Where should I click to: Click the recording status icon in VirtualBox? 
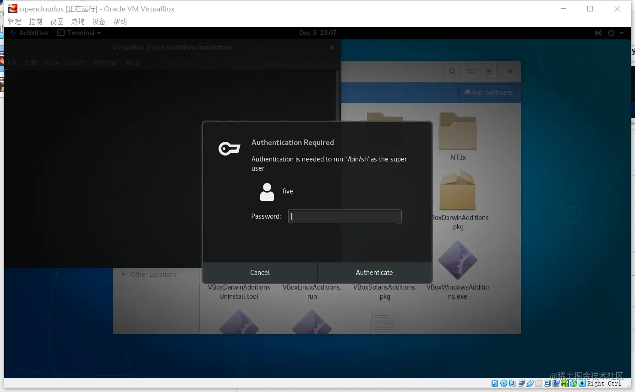(556, 383)
